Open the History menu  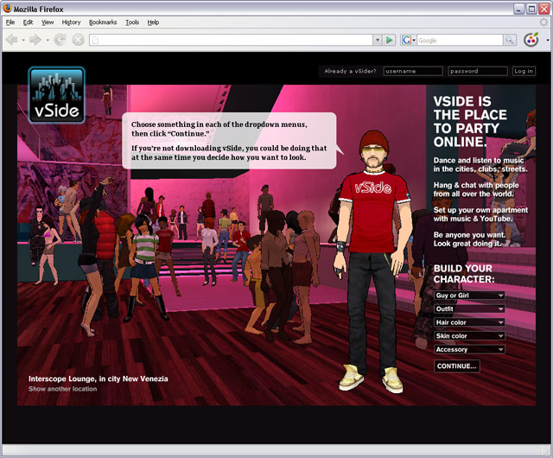point(71,22)
